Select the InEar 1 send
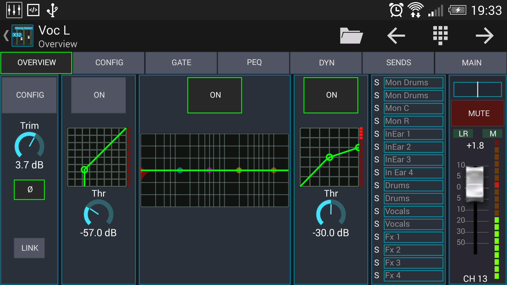Image resolution: width=507 pixels, height=285 pixels. pos(413,134)
